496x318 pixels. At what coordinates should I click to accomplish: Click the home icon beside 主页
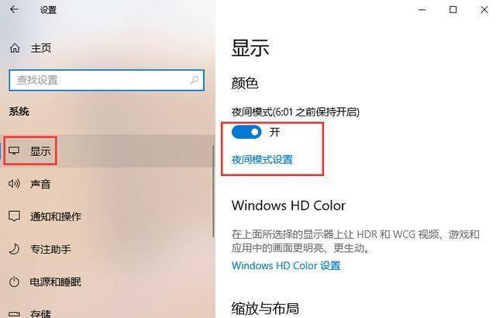15,48
